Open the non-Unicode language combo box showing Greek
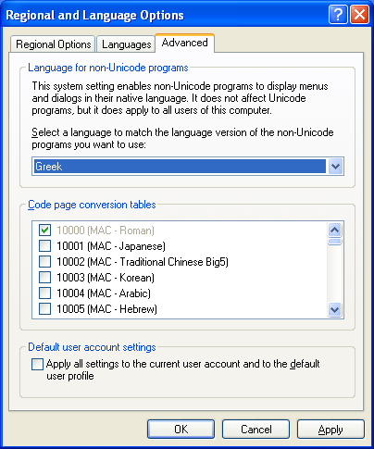Screen dimensions: 374x449 point(188,167)
